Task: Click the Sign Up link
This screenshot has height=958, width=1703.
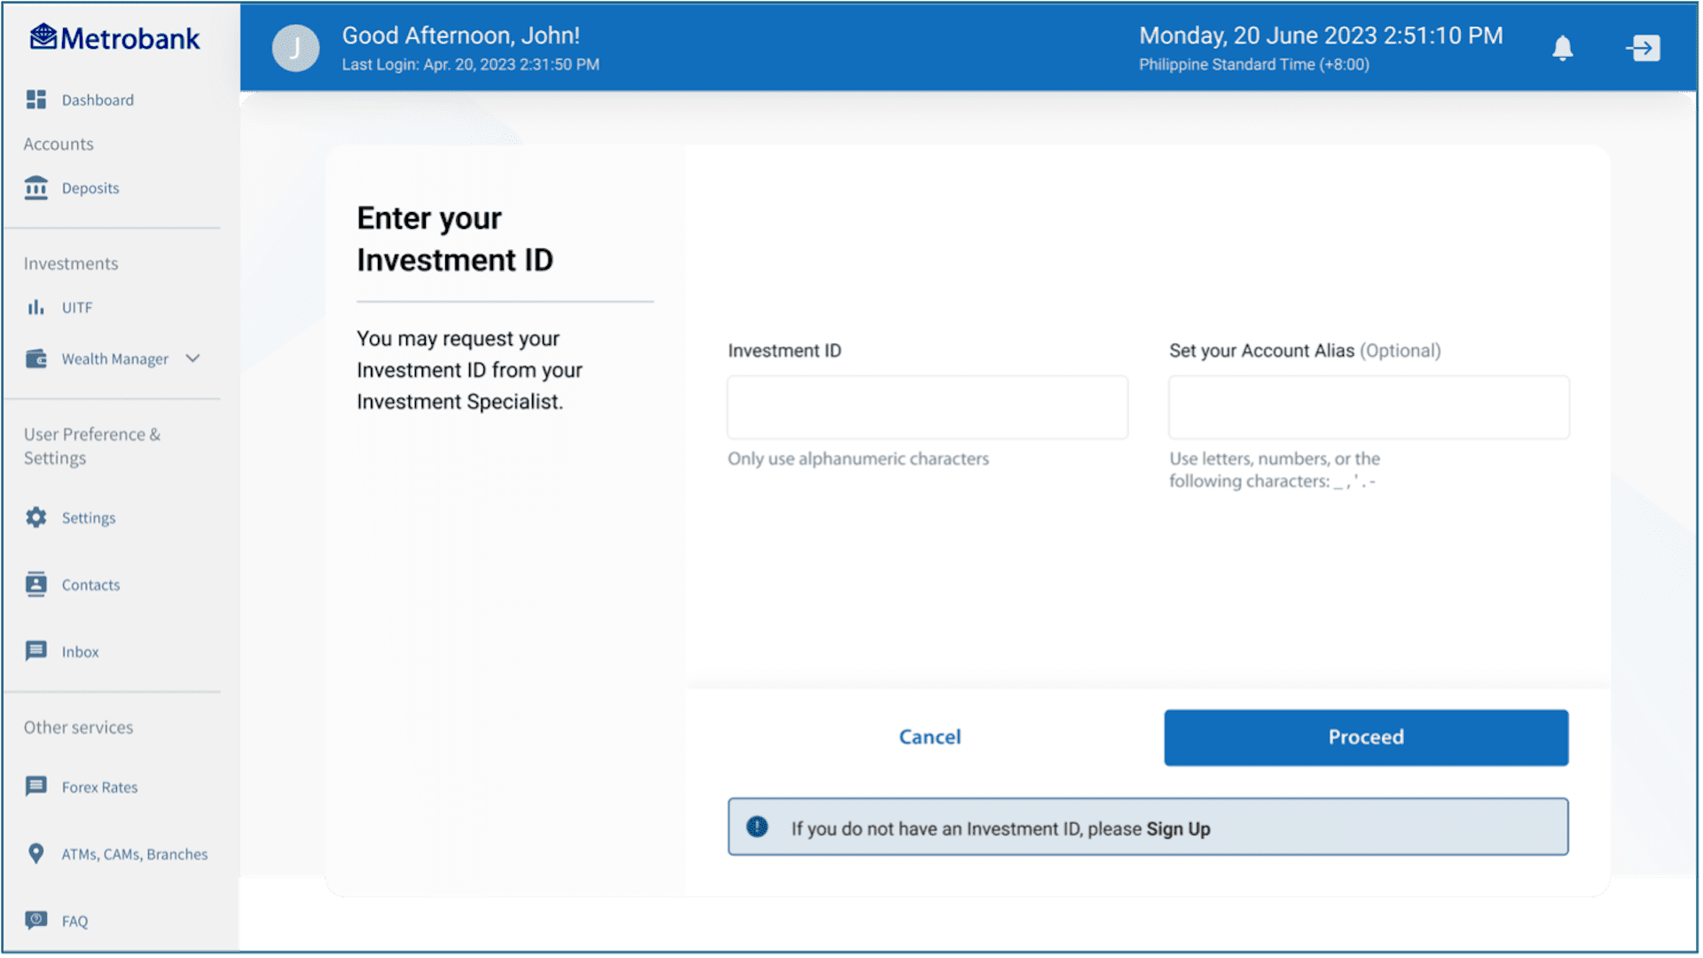Action: tap(1178, 828)
